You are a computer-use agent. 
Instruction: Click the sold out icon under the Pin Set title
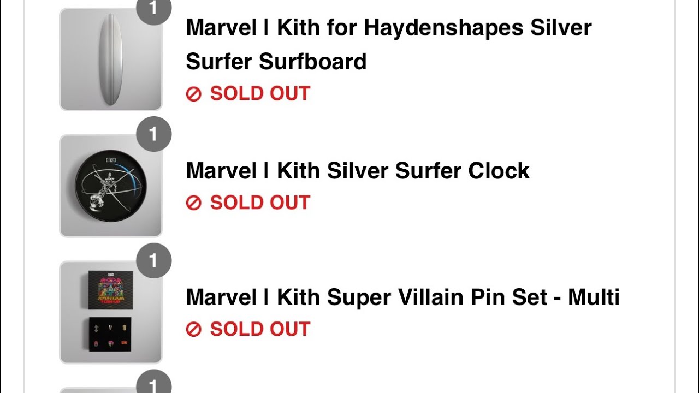pyautogui.click(x=194, y=330)
